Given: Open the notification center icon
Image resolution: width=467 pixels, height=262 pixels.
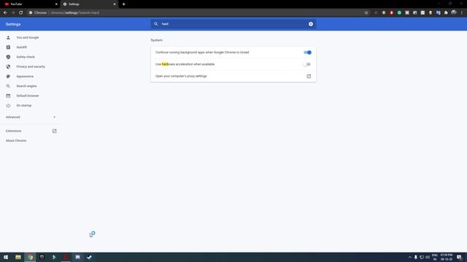Looking at the screenshot, I should (459, 257).
